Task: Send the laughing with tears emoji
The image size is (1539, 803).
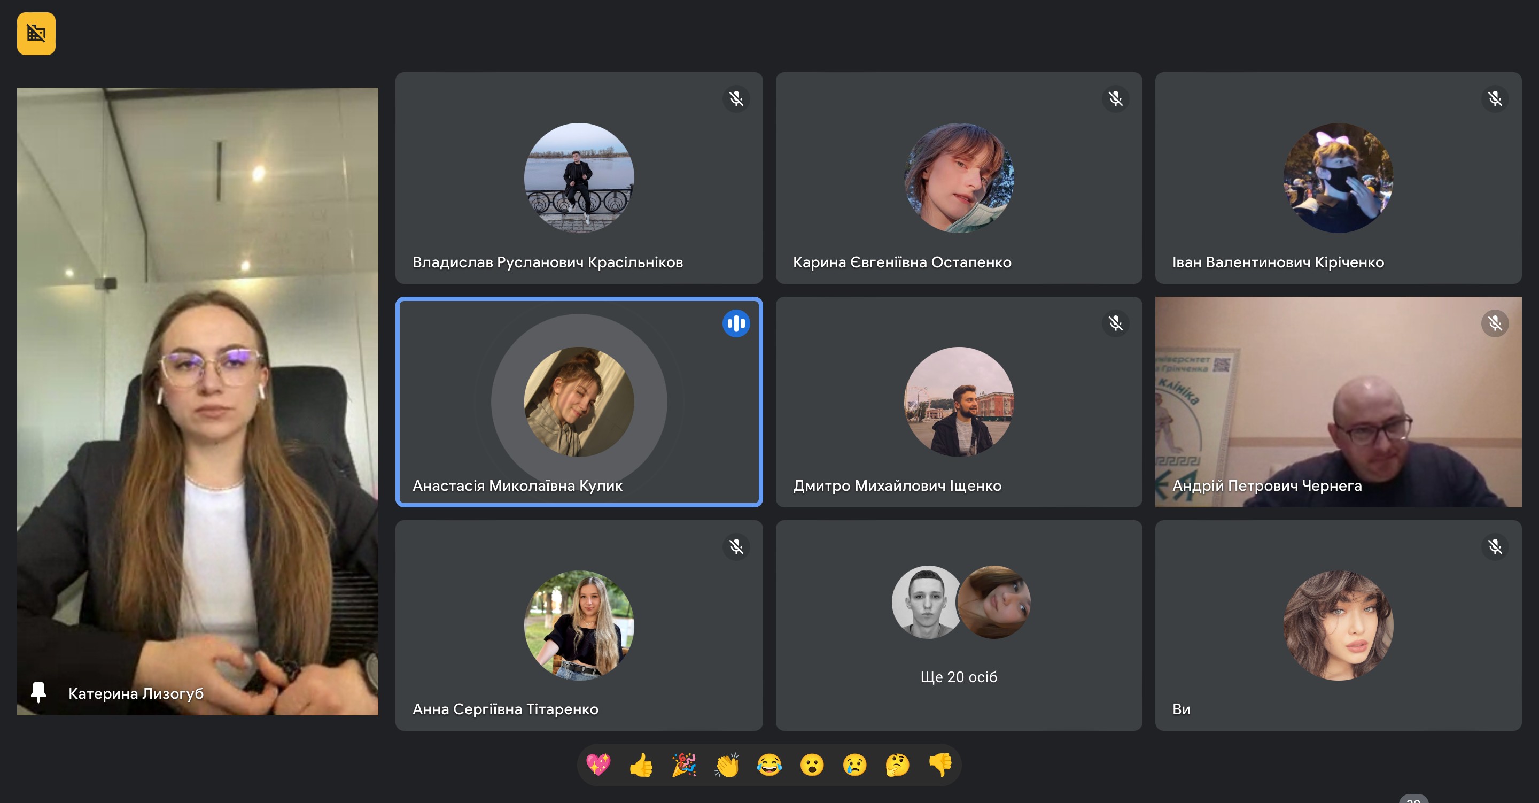Action: pos(769,765)
